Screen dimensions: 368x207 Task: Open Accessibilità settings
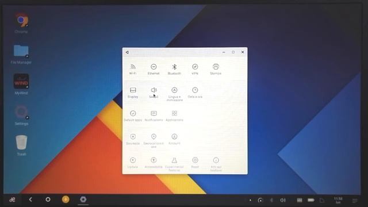point(154,163)
